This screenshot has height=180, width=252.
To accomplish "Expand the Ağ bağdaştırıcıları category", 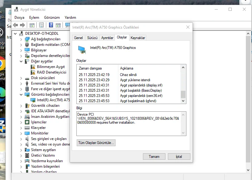I will (x=21, y=39).
